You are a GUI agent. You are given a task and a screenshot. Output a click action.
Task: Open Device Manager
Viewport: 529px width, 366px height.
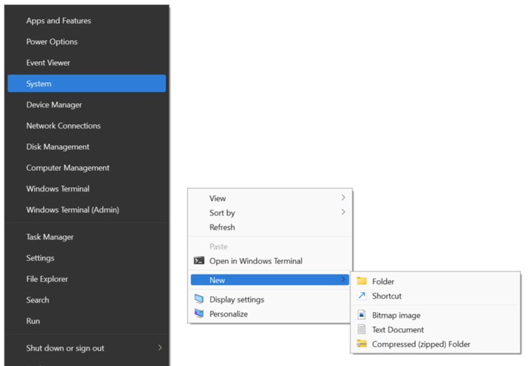tap(87, 105)
